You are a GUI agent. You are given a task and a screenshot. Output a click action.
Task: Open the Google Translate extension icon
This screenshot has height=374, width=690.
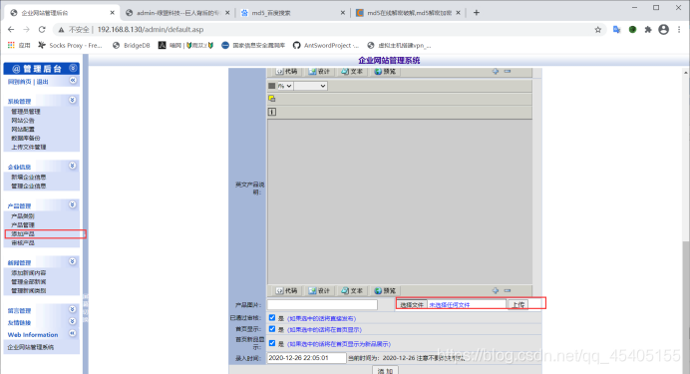pyautogui.click(x=616, y=30)
